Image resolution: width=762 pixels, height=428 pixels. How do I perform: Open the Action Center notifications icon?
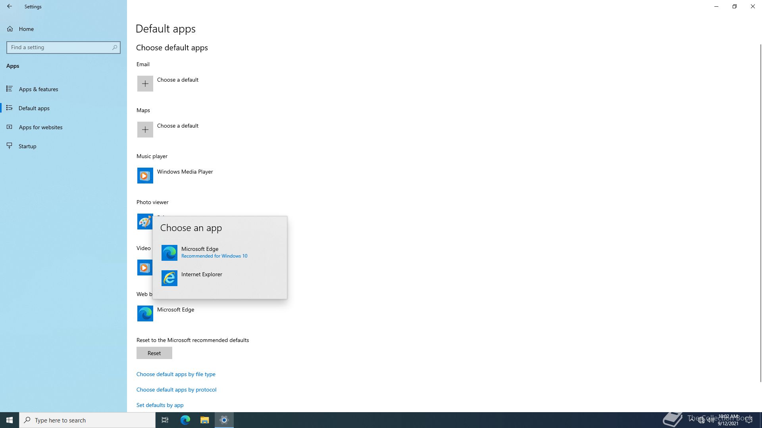click(x=749, y=420)
